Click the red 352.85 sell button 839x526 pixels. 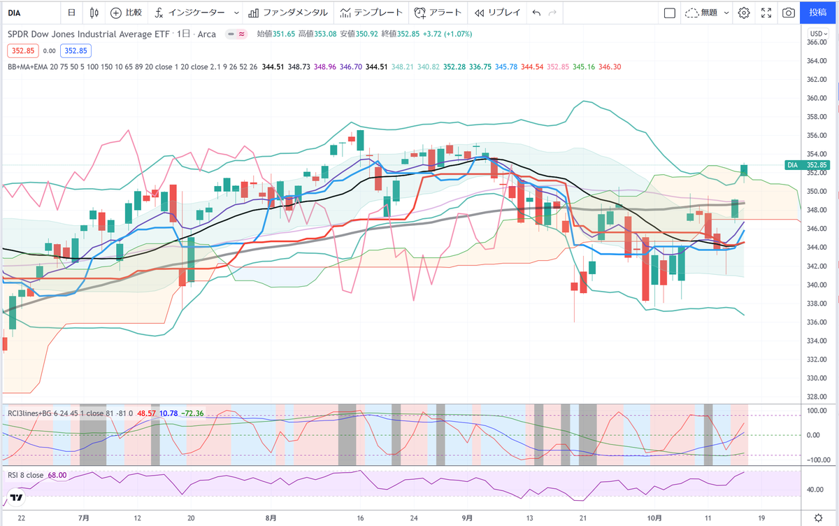[23, 50]
